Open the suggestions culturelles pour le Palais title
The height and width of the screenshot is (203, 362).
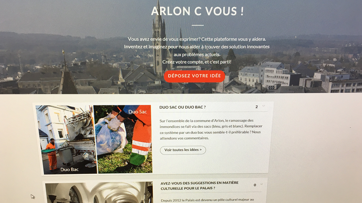[x=199, y=186]
